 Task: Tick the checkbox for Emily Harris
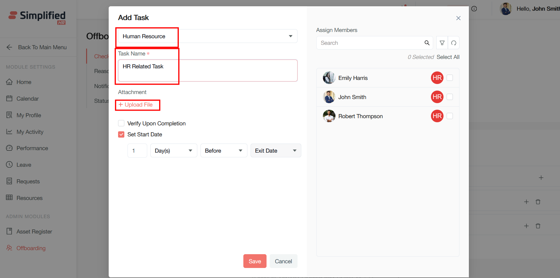click(450, 78)
